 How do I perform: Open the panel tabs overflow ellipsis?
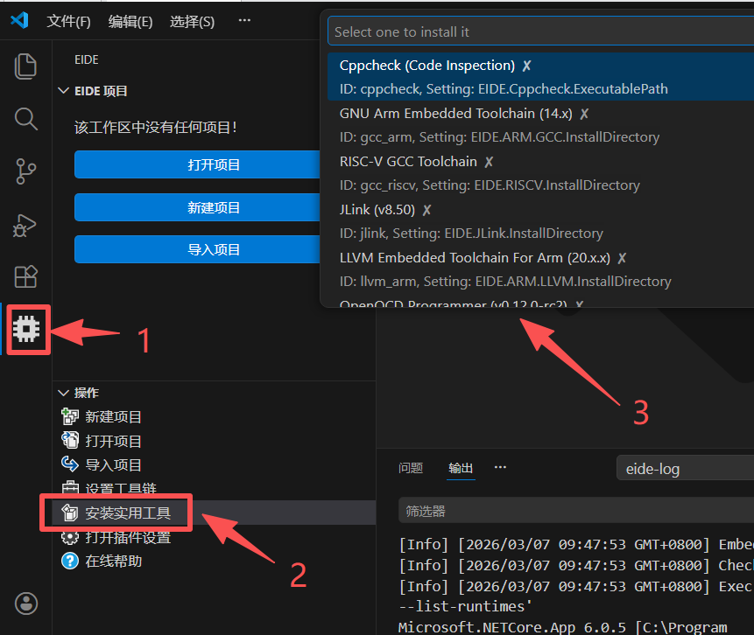click(x=500, y=467)
